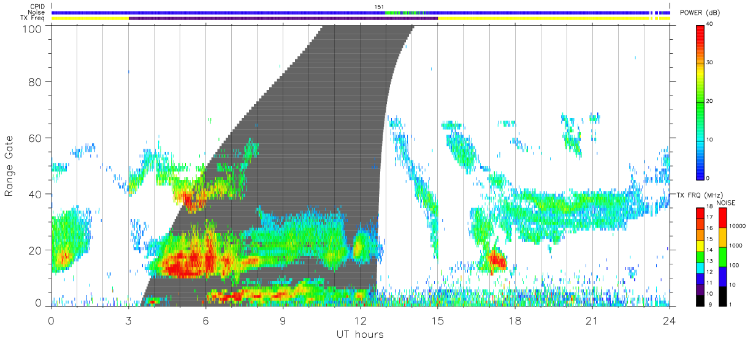The height and width of the screenshot is (347, 753).
Task: Click the 11 label on TX FRQ legend
Action: 709,283
